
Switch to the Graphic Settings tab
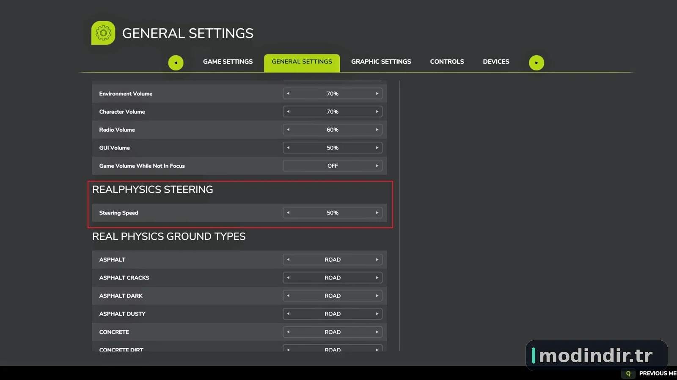click(x=381, y=62)
